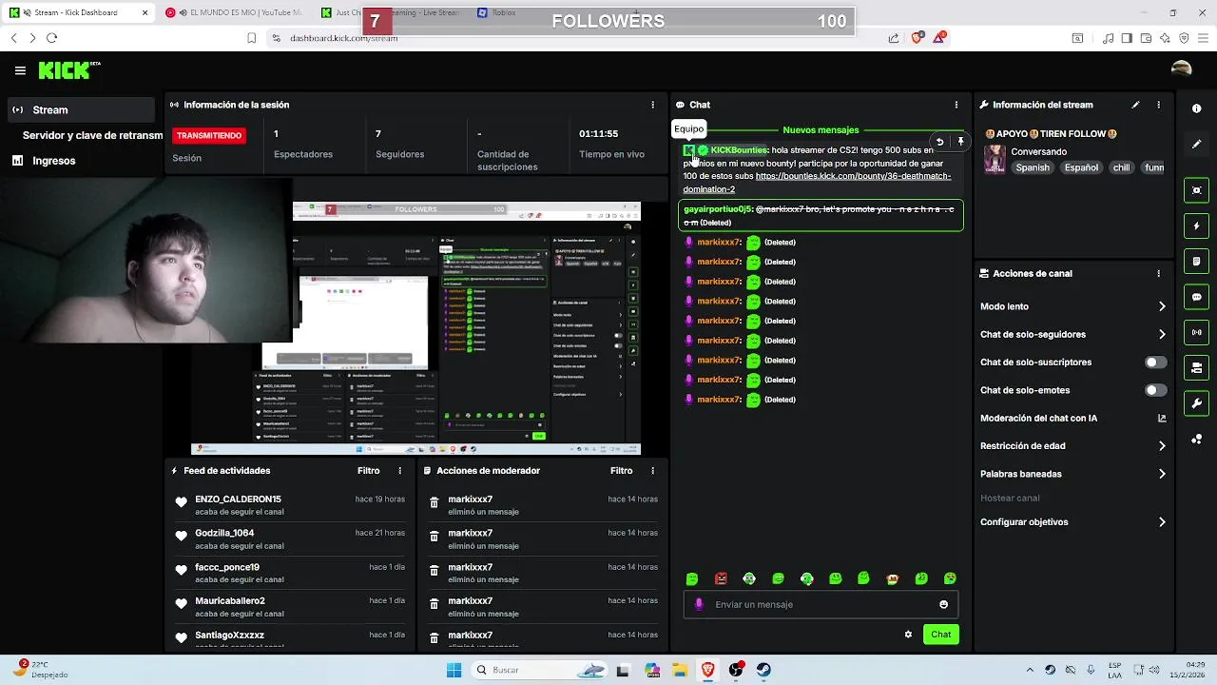
Task: Click the undo arrow on the pinned message
Action: point(939,142)
